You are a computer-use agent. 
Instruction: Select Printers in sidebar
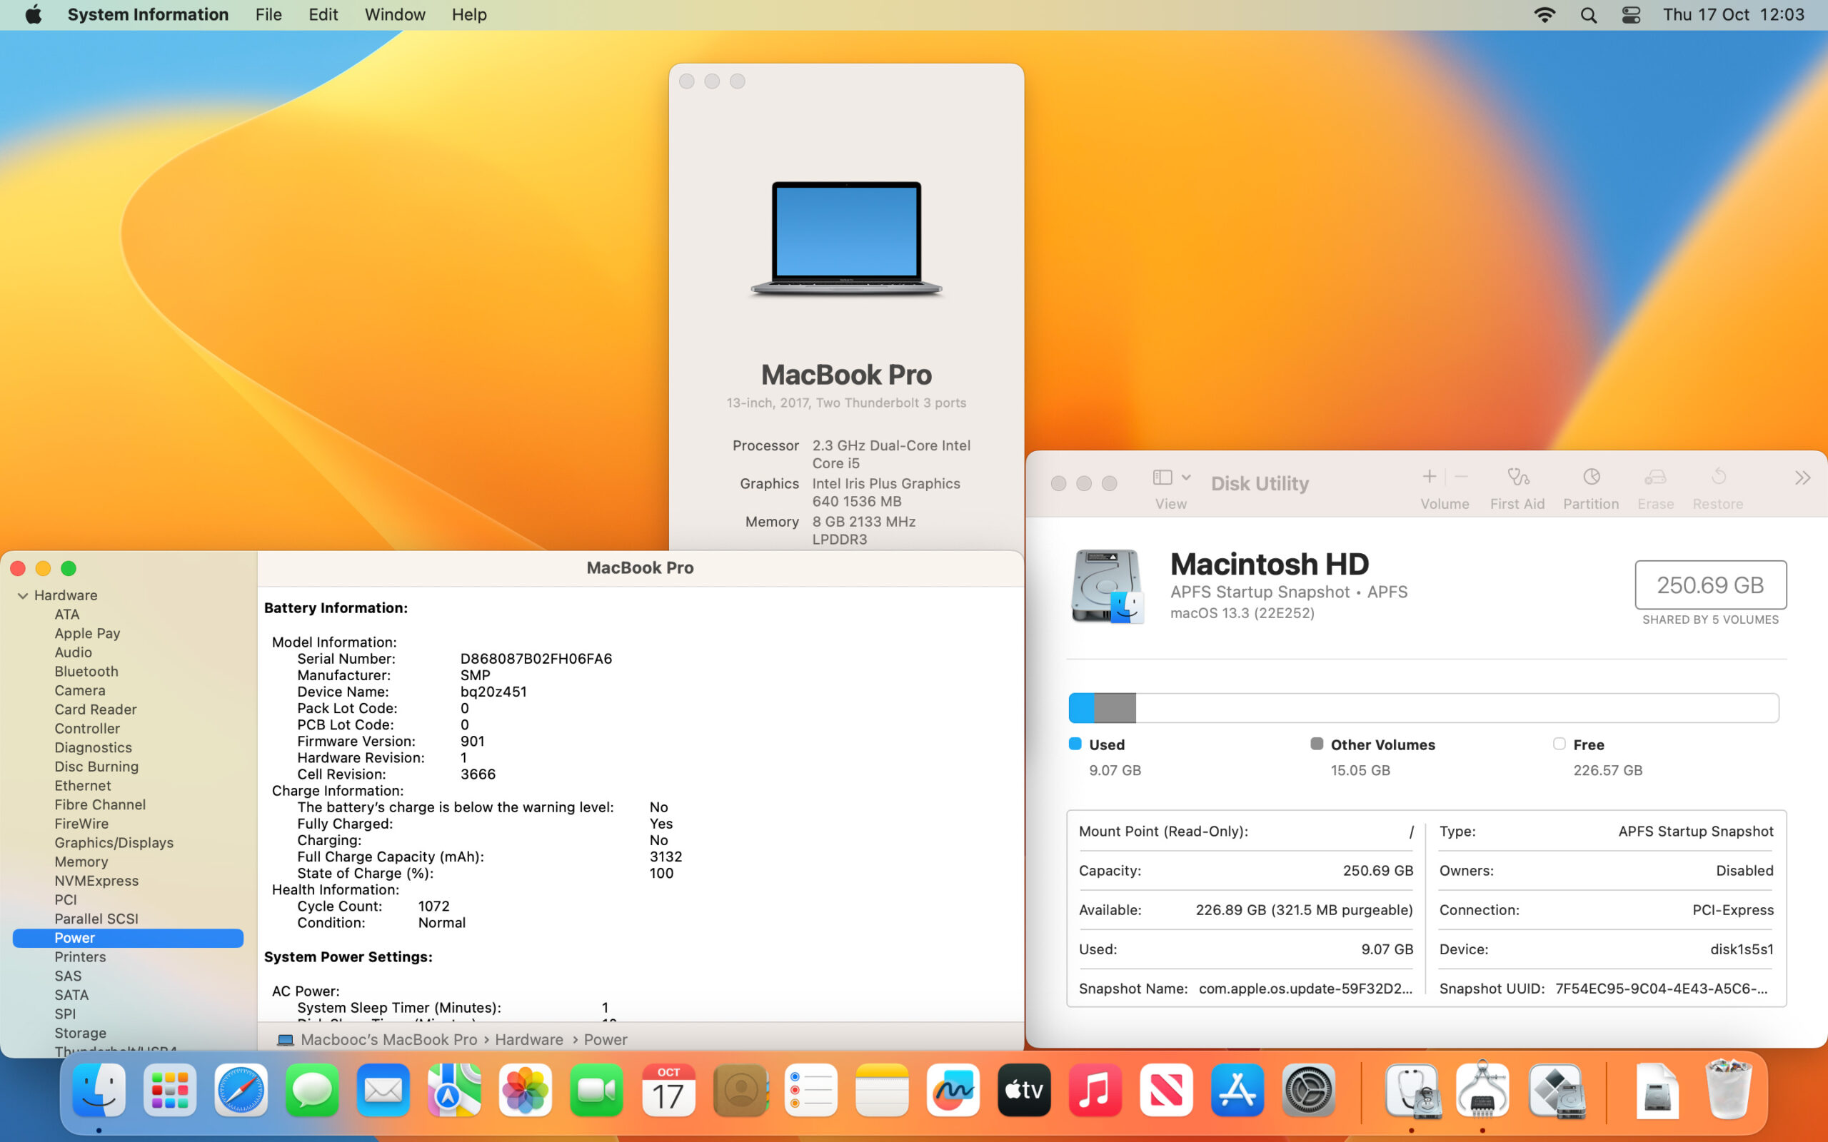[x=80, y=957]
